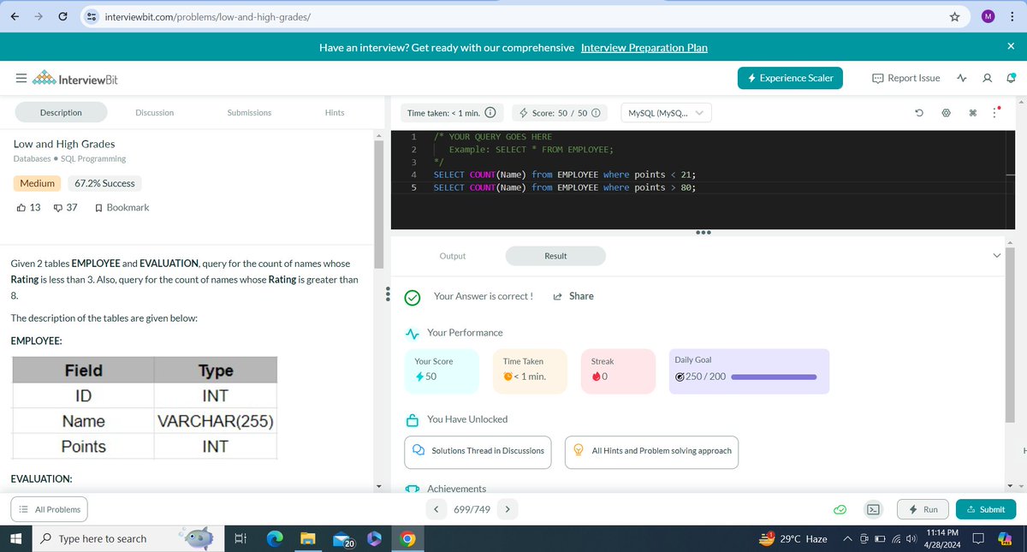This screenshot has height=552, width=1027.
Task: Switch to the Discussion tab
Action: (x=155, y=112)
